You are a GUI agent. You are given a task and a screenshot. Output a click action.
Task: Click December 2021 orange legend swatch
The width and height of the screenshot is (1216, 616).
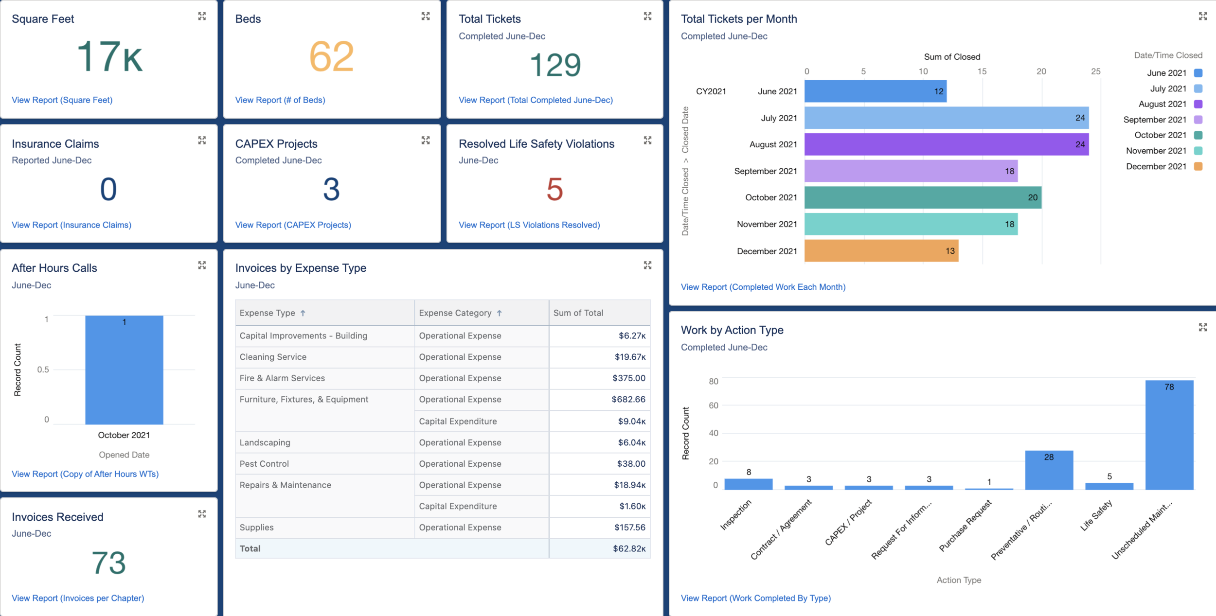(x=1198, y=166)
